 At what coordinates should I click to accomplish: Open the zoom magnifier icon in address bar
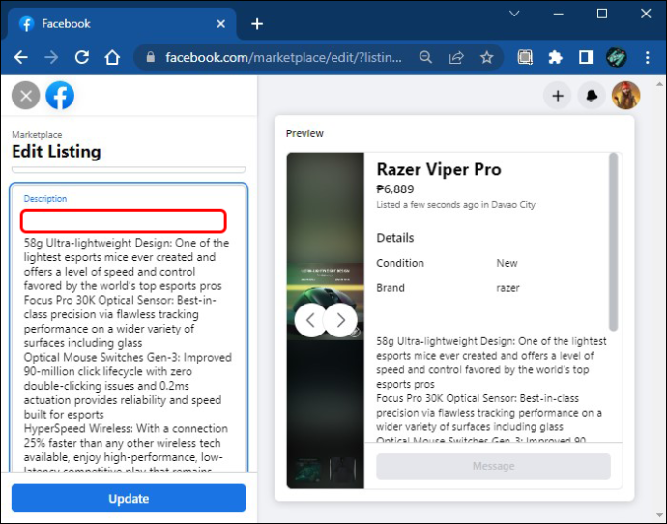coord(425,57)
